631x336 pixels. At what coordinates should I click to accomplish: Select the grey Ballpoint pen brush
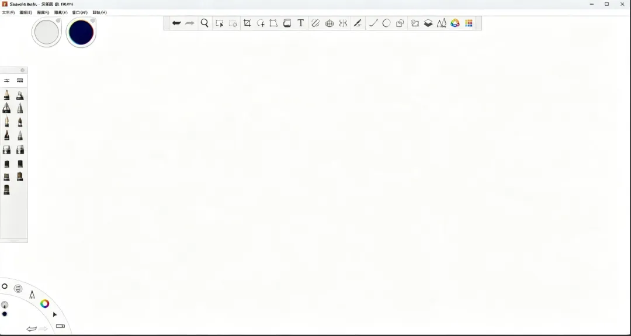click(x=20, y=108)
